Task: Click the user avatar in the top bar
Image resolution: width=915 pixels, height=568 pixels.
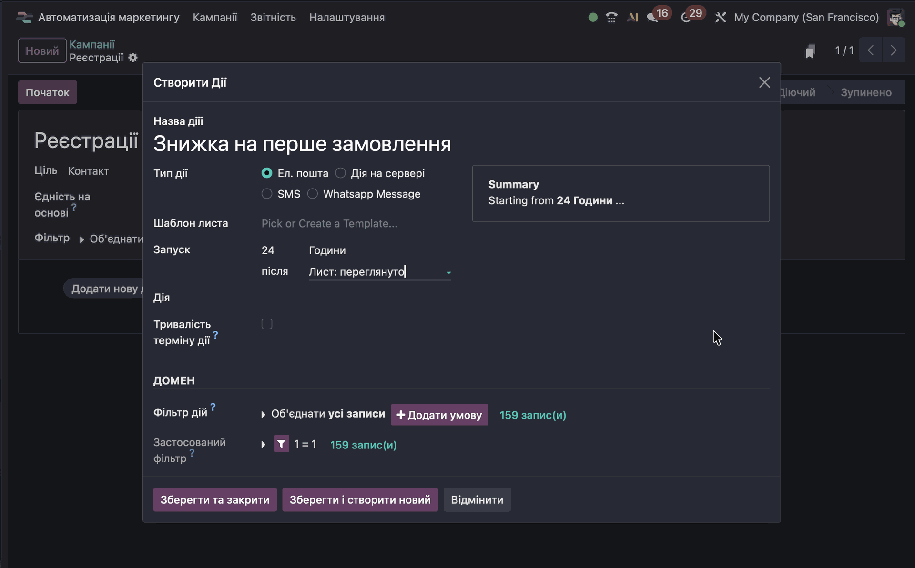Action: coord(895,18)
